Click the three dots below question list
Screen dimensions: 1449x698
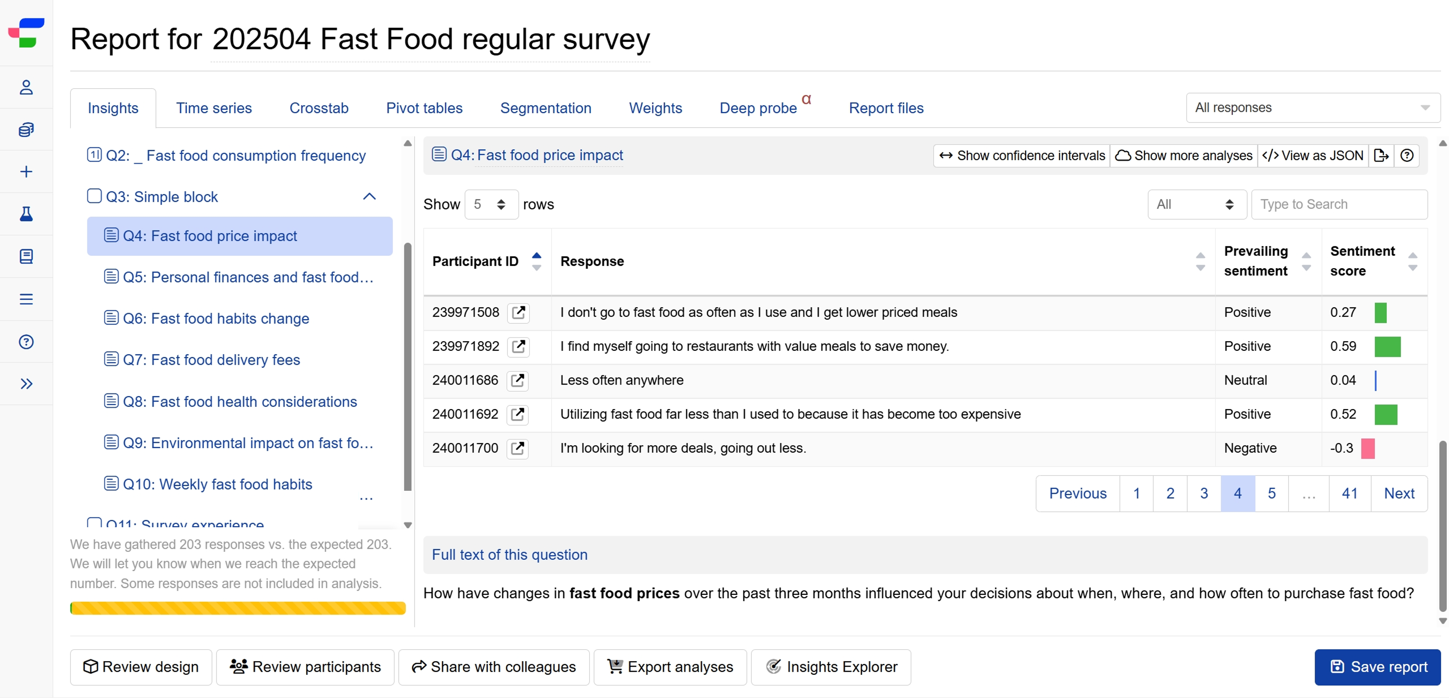click(366, 498)
